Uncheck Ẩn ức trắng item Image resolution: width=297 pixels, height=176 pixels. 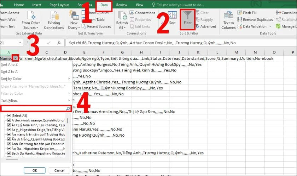tap(9, 139)
